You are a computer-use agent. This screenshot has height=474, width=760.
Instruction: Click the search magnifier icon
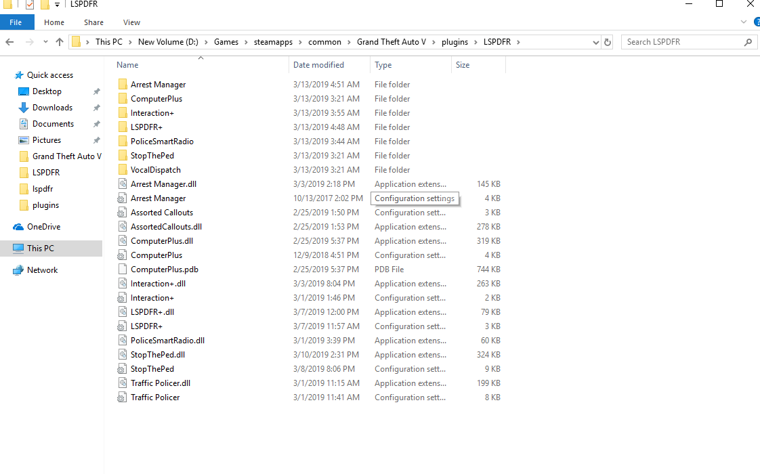click(748, 42)
